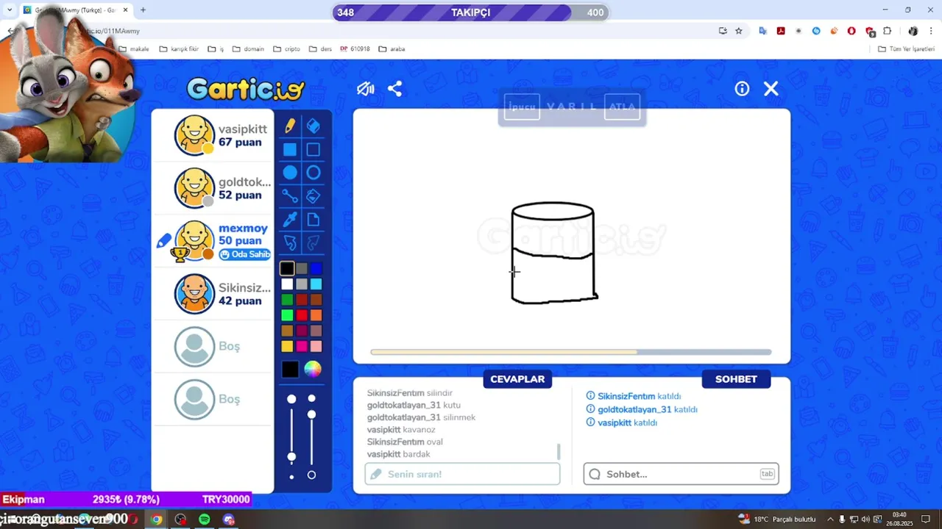942x529 pixels.
Task: Pick the orange color swatch
Action: (316, 315)
